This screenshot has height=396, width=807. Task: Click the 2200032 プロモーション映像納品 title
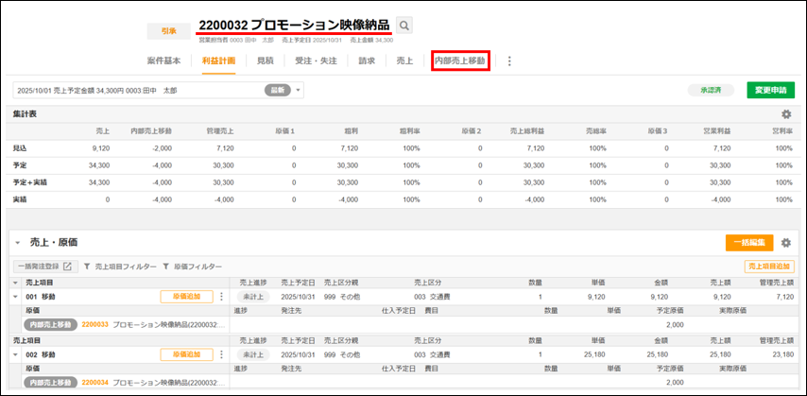tap(295, 25)
